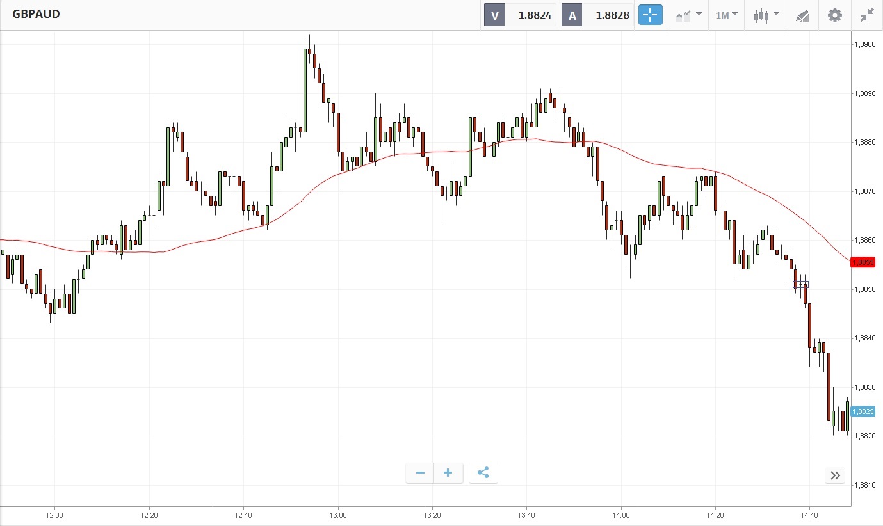Click the 14:20 time axis label
Screen dimensions: 883x526
click(x=715, y=514)
